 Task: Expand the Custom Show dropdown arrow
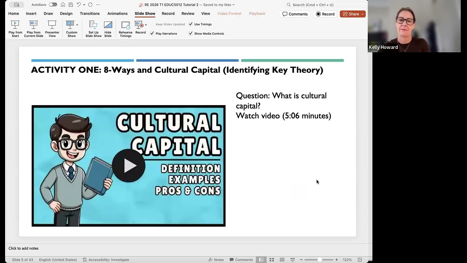[x=77, y=25]
